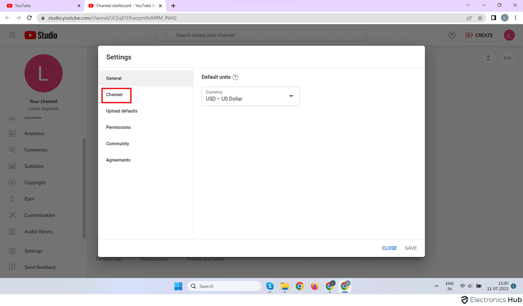Click the Go live broadcast icon
This screenshot has height=306, width=523.
pos(507,58)
